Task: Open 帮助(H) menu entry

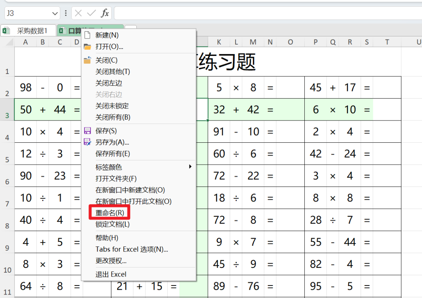Action: click(139, 238)
